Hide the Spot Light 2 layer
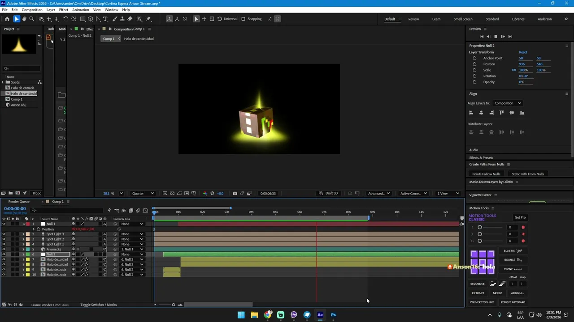 pos(4,239)
